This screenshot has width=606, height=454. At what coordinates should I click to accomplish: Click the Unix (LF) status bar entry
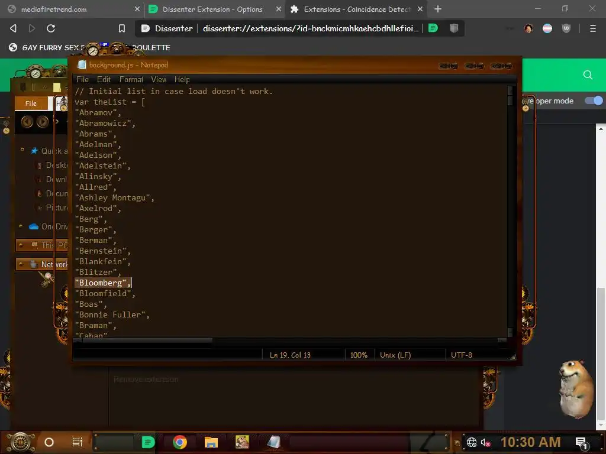(395, 355)
